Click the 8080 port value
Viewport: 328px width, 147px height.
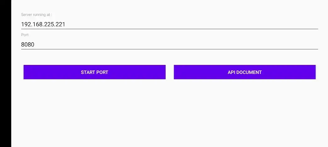click(x=28, y=45)
